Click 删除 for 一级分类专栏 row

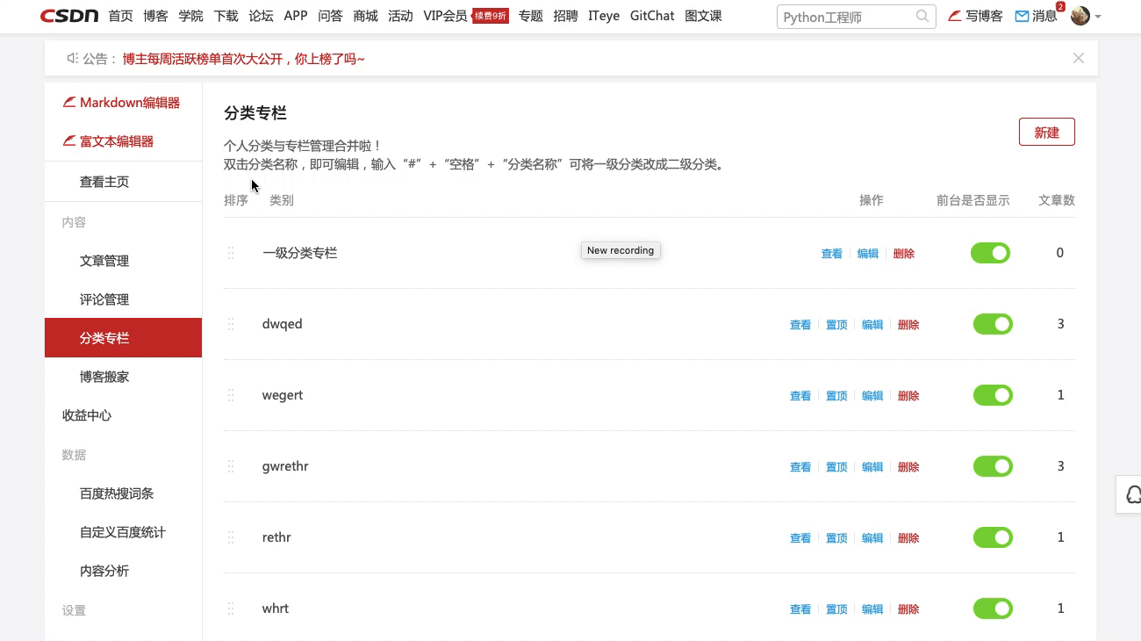pyautogui.click(x=904, y=254)
